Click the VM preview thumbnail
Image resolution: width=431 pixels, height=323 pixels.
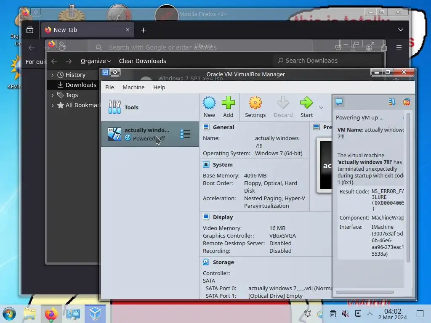pos(325,165)
